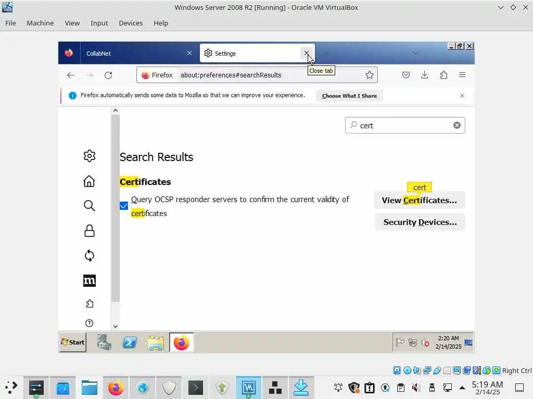Open General settings gear in sidebar

(x=90, y=156)
